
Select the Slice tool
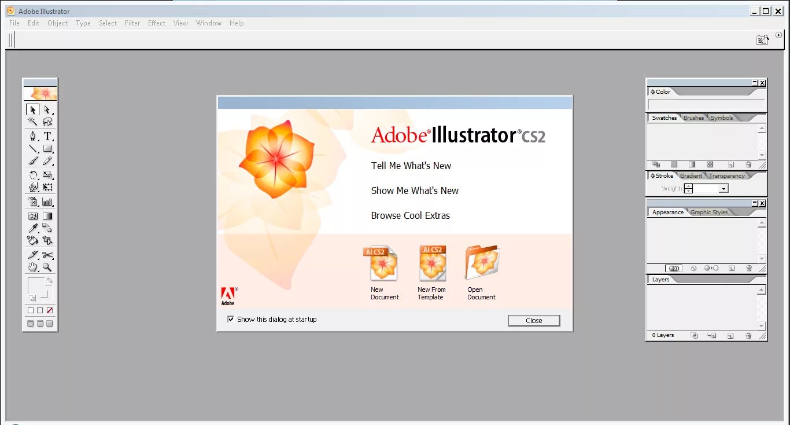(33, 255)
